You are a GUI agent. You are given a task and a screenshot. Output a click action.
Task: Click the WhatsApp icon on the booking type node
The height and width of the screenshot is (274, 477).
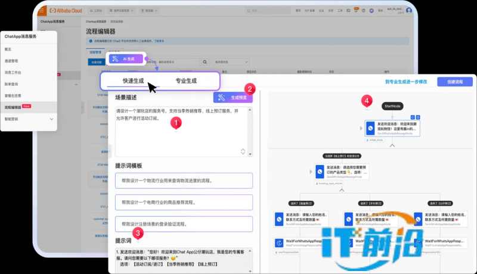coord(320,170)
